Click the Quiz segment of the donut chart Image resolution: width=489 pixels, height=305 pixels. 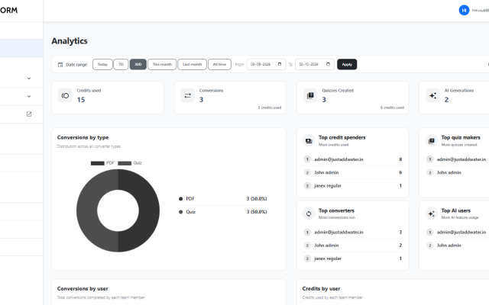pos(86,210)
